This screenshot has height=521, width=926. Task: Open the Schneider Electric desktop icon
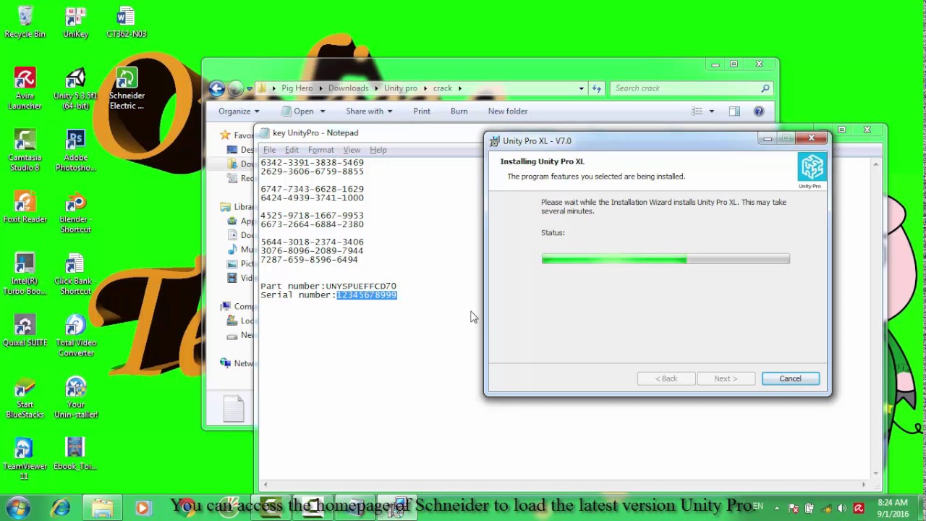coord(127,88)
